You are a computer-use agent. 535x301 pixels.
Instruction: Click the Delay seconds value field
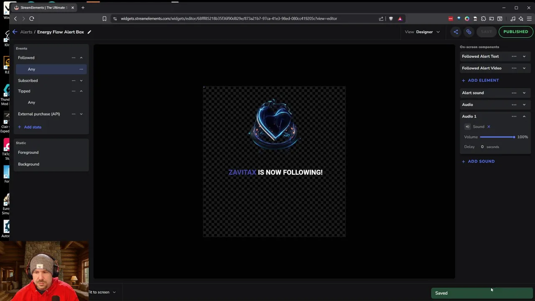pyautogui.click(x=482, y=147)
